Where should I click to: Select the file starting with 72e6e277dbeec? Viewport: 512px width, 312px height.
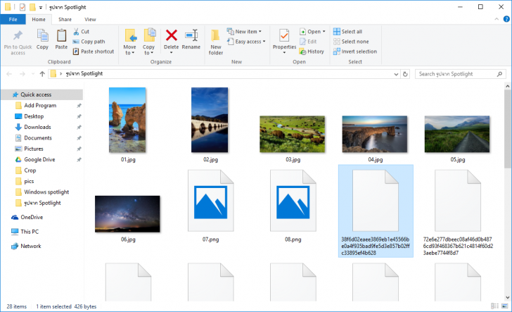[458, 211]
